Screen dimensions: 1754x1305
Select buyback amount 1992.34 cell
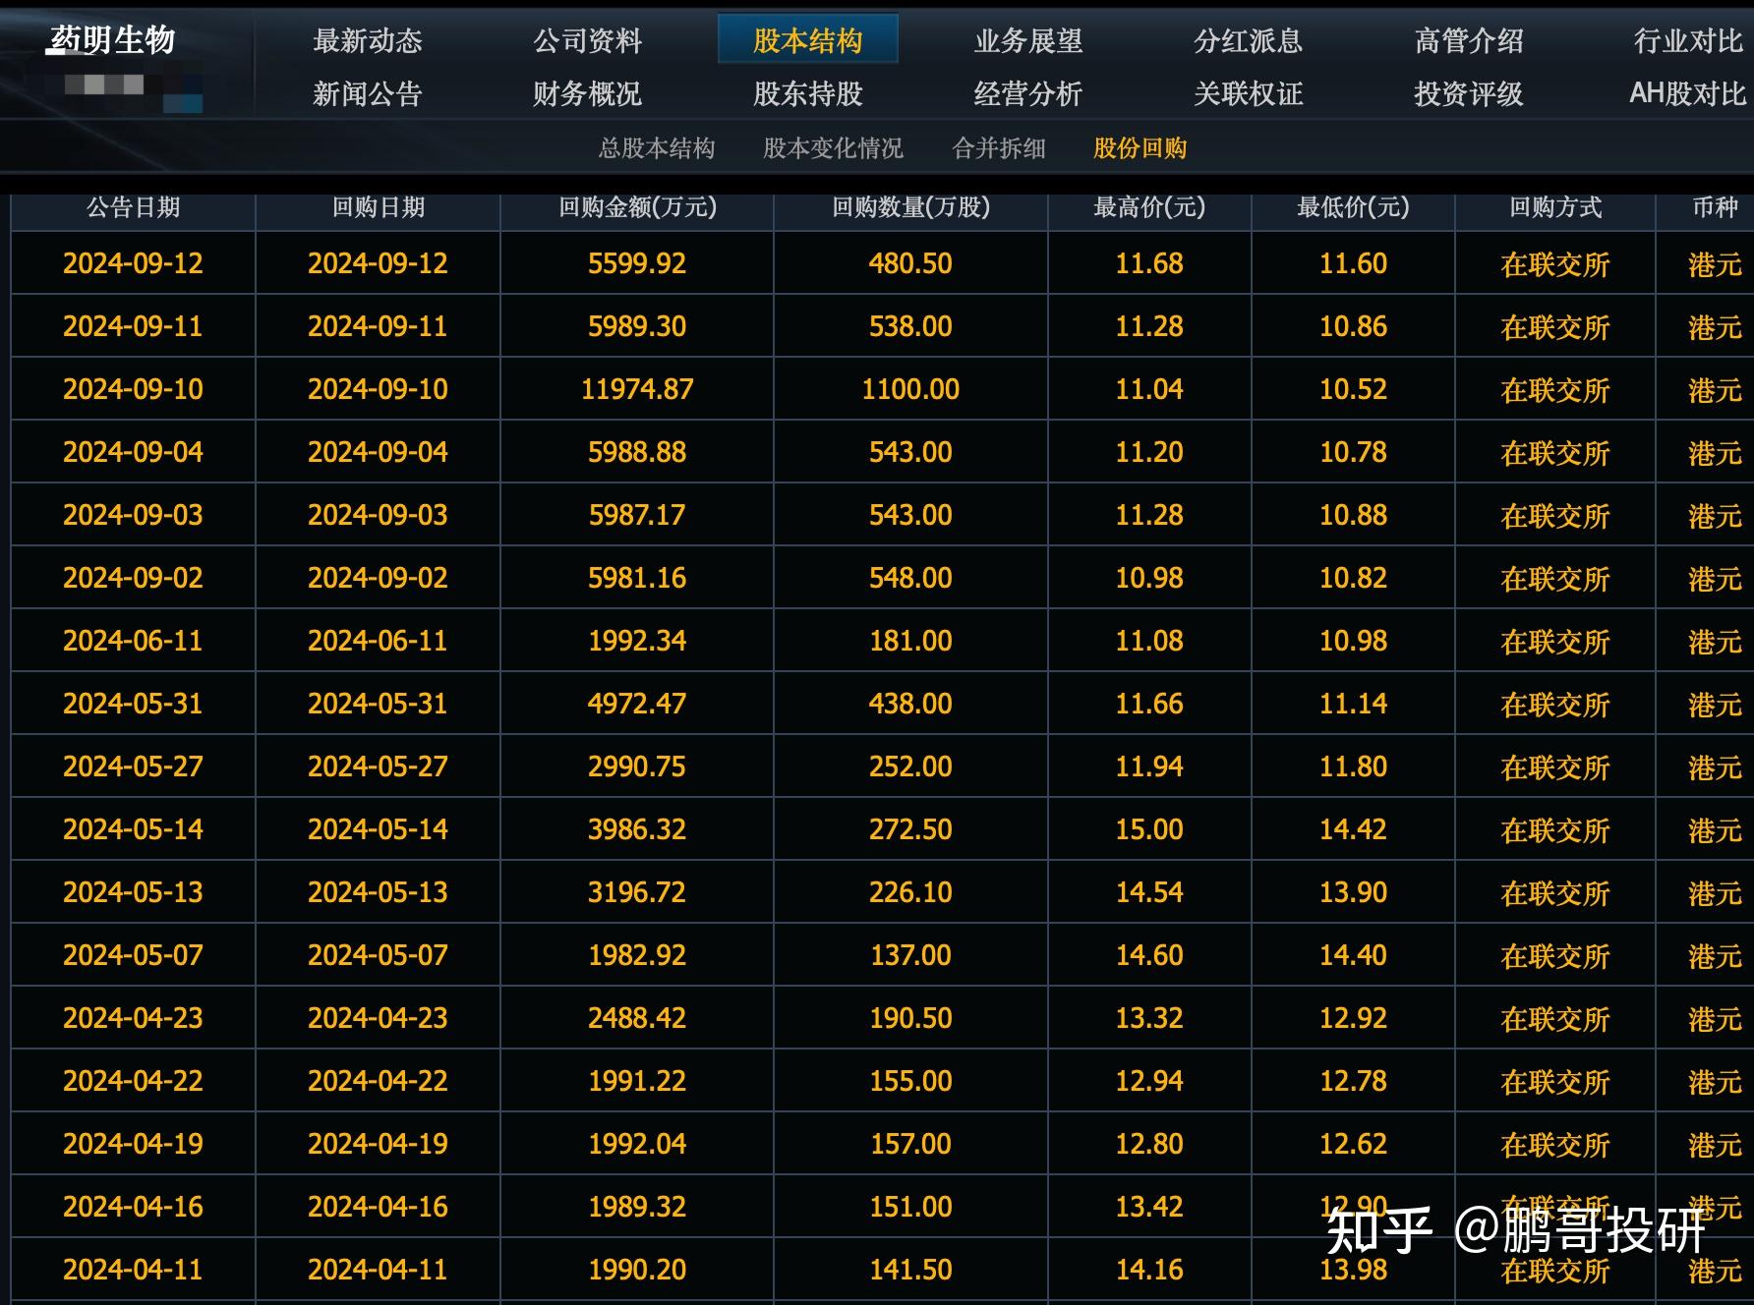tap(637, 641)
